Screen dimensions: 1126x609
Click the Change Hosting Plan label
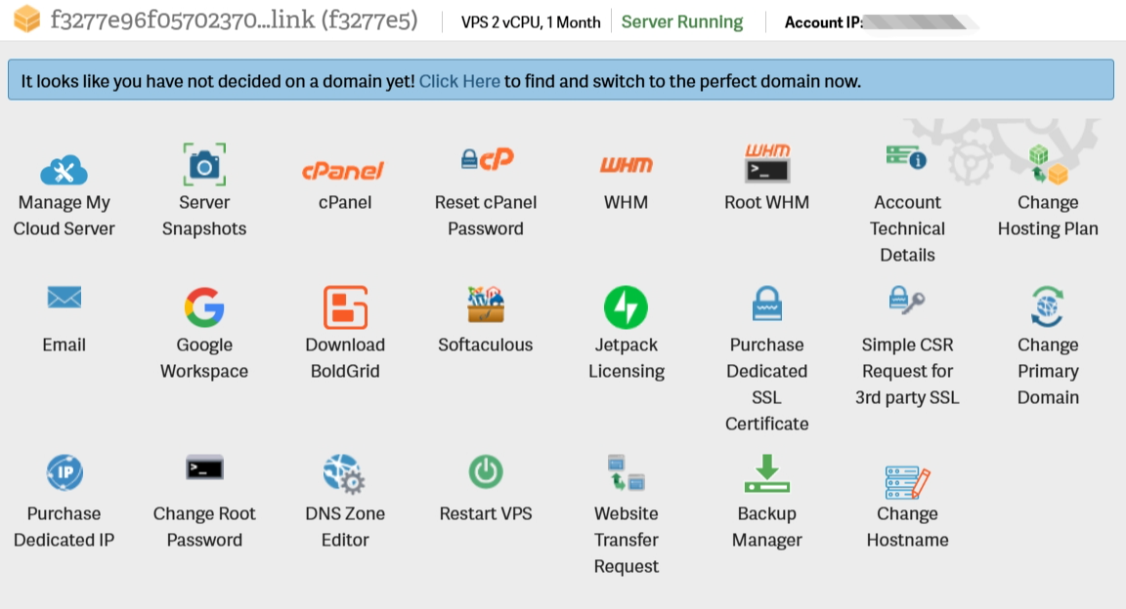[1048, 215]
